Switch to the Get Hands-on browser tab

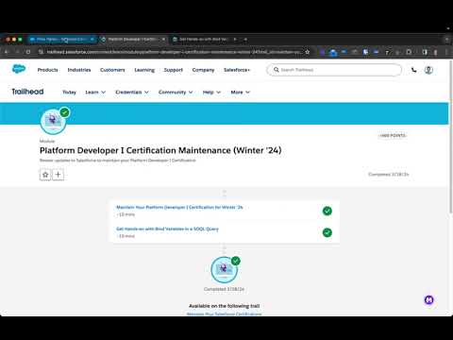pyautogui.click(x=204, y=40)
